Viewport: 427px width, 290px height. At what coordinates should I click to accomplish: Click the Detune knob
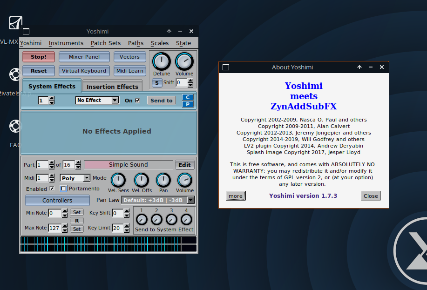[x=161, y=61]
